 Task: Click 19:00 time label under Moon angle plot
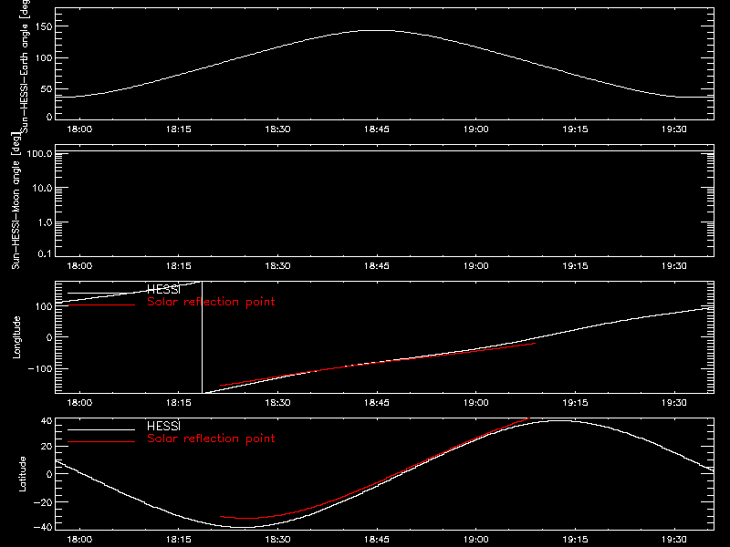click(x=475, y=266)
